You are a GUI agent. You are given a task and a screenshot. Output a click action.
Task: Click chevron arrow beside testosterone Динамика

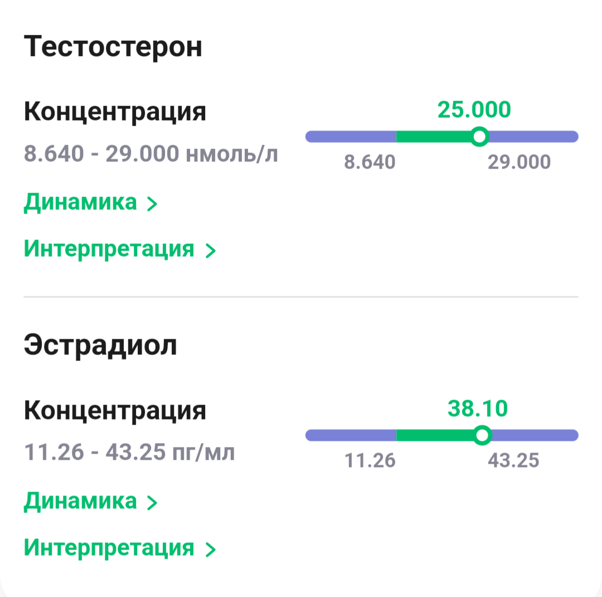coord(152,204)
